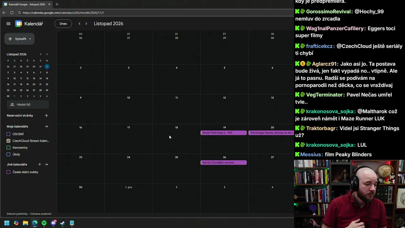Open Steam from taskbar

click(63, 223)
